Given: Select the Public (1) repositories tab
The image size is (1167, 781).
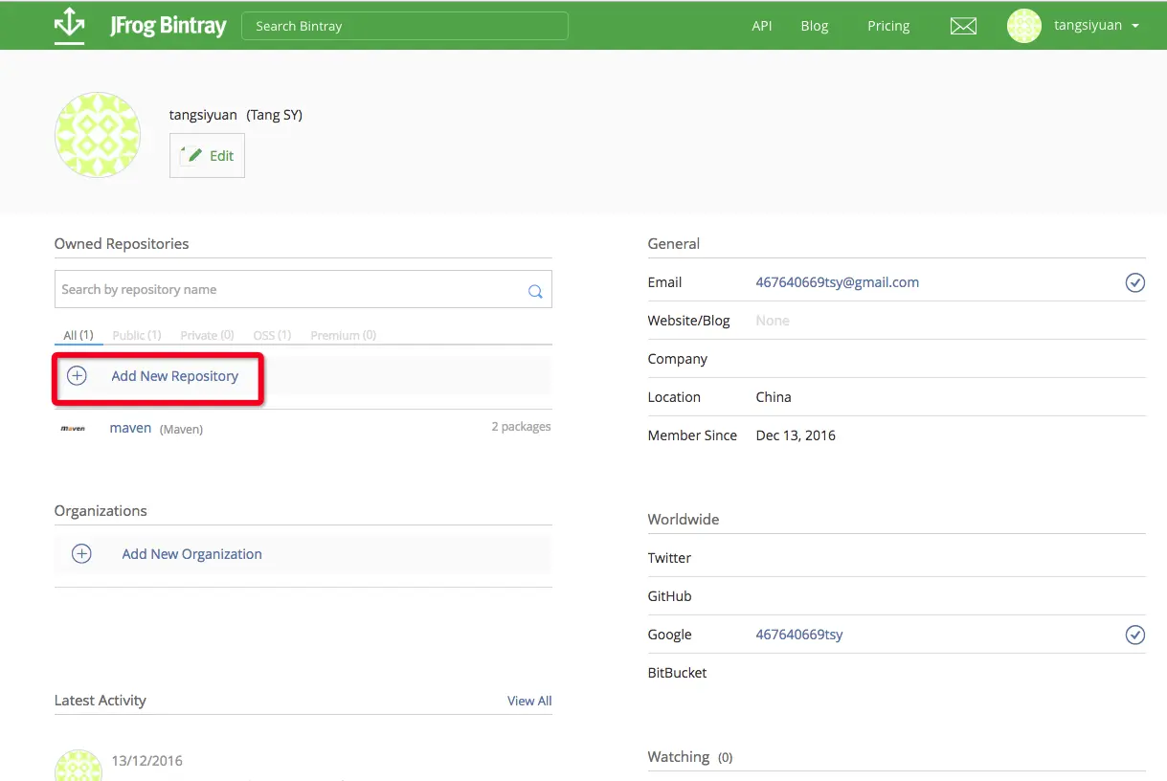Looking at the screenshot, I should click(137, 335).
